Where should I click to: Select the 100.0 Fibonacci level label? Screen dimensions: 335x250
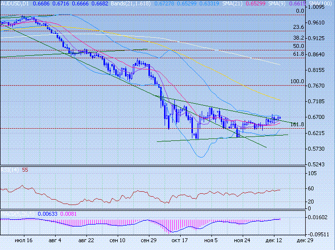[297, 82]
